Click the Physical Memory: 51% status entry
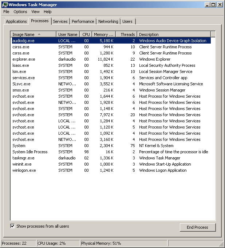 coord(124,243)
